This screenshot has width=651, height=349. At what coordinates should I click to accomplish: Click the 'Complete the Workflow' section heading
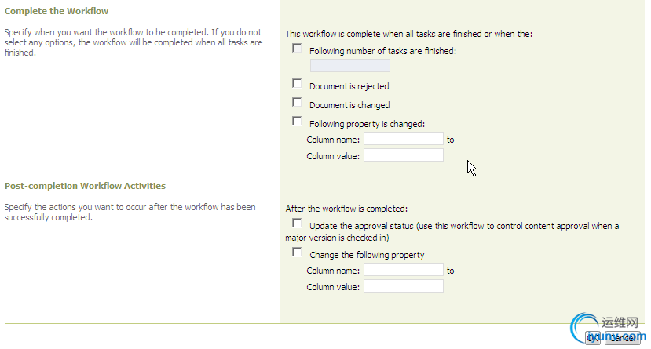(57, 12)
